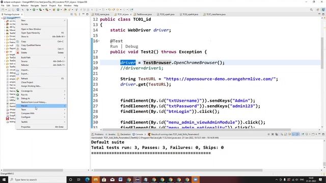Close the Package Explorer view
The height and width of the screenshot is (183, 326).
[22, 14]
